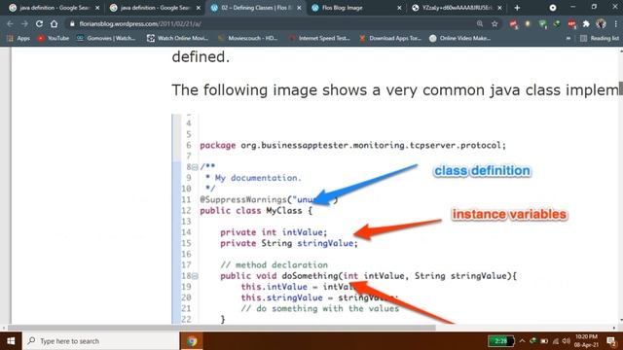623x350 pixels.
Task: Open zoom control in address bar
Action: tap(480, 23)
